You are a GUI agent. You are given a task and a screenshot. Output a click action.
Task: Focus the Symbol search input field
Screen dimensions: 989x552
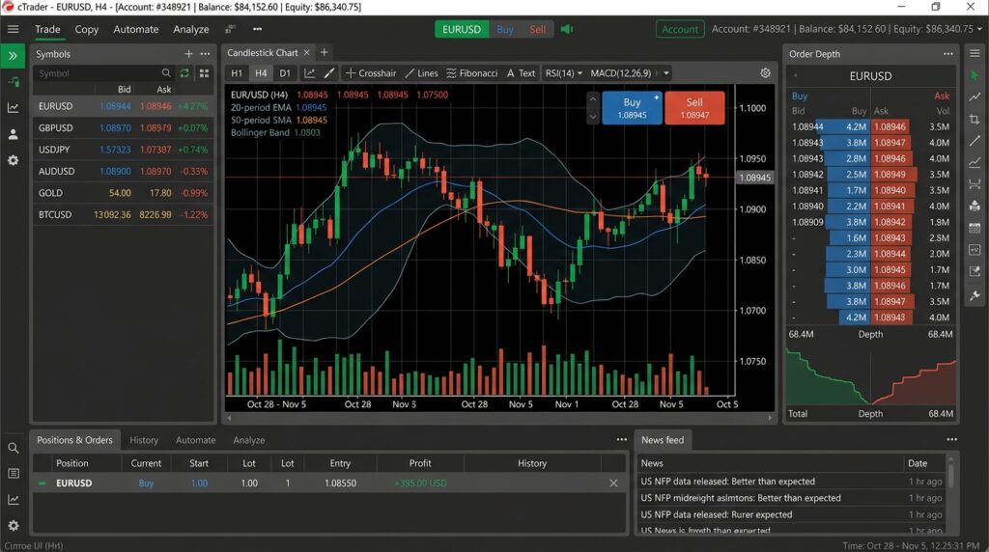[x=102, y=73]
